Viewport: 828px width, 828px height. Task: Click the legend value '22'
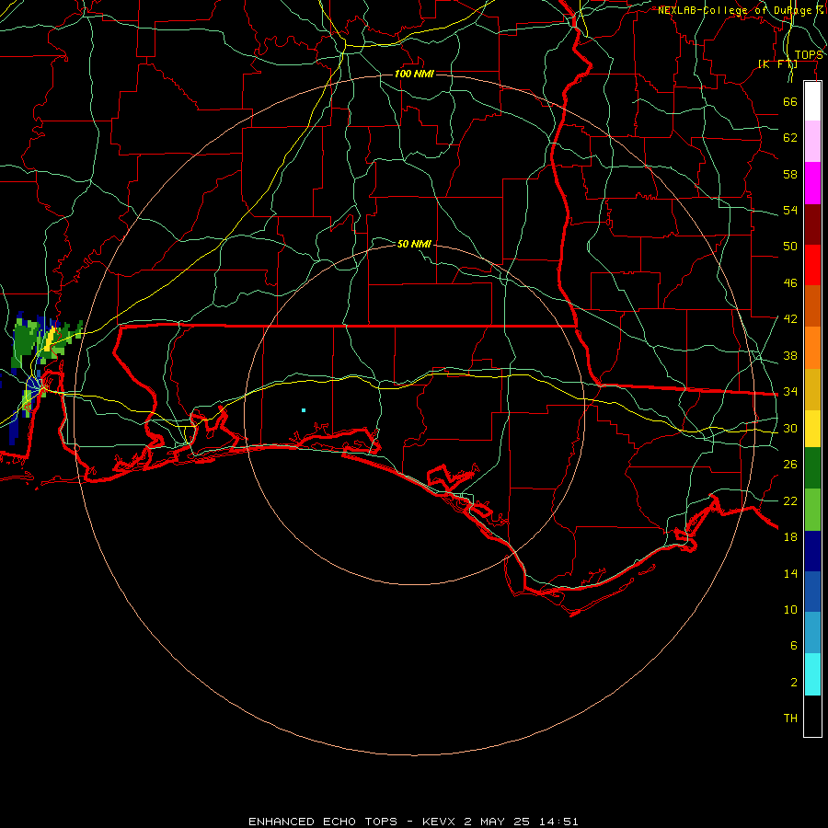pyautogui.click(x=790, y=500)
